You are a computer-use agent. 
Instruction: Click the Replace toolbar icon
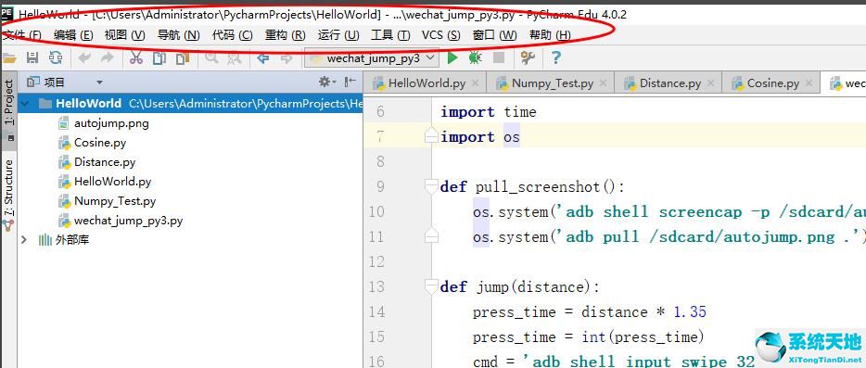click(235, 58)
